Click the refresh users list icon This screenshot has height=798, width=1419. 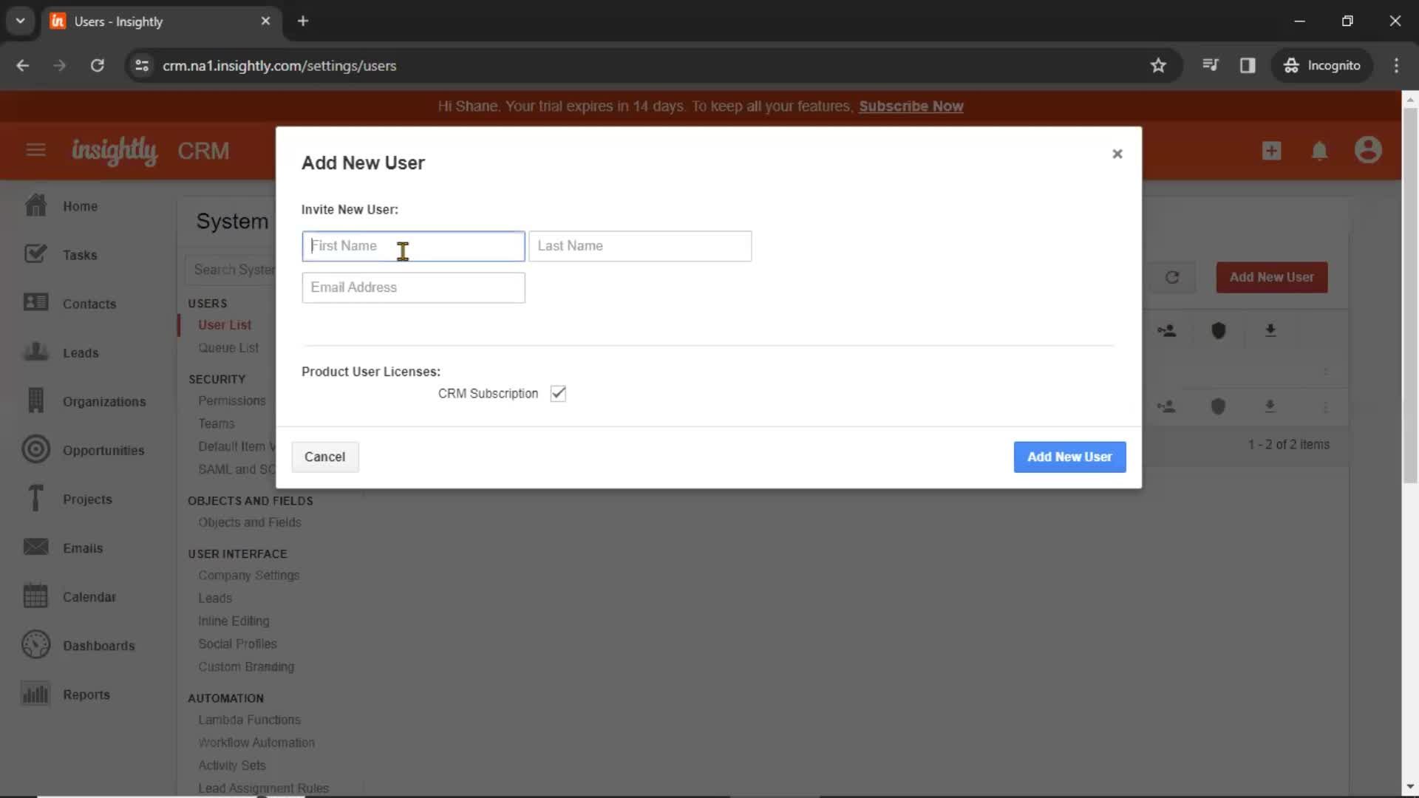(1174, 278)
